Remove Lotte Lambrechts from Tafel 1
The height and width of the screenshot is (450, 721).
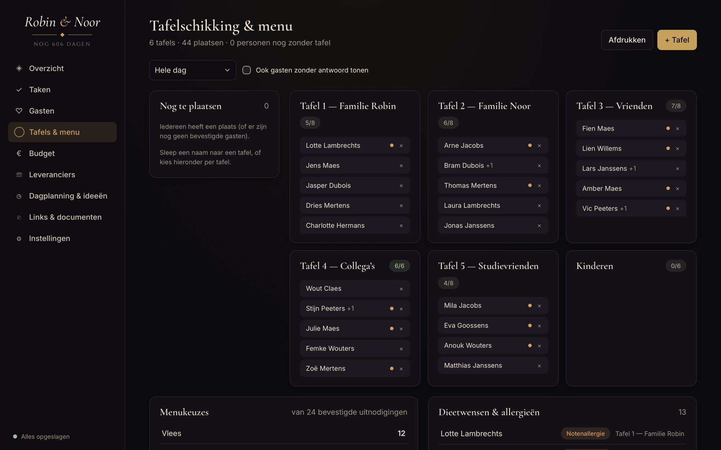(401, 146)
